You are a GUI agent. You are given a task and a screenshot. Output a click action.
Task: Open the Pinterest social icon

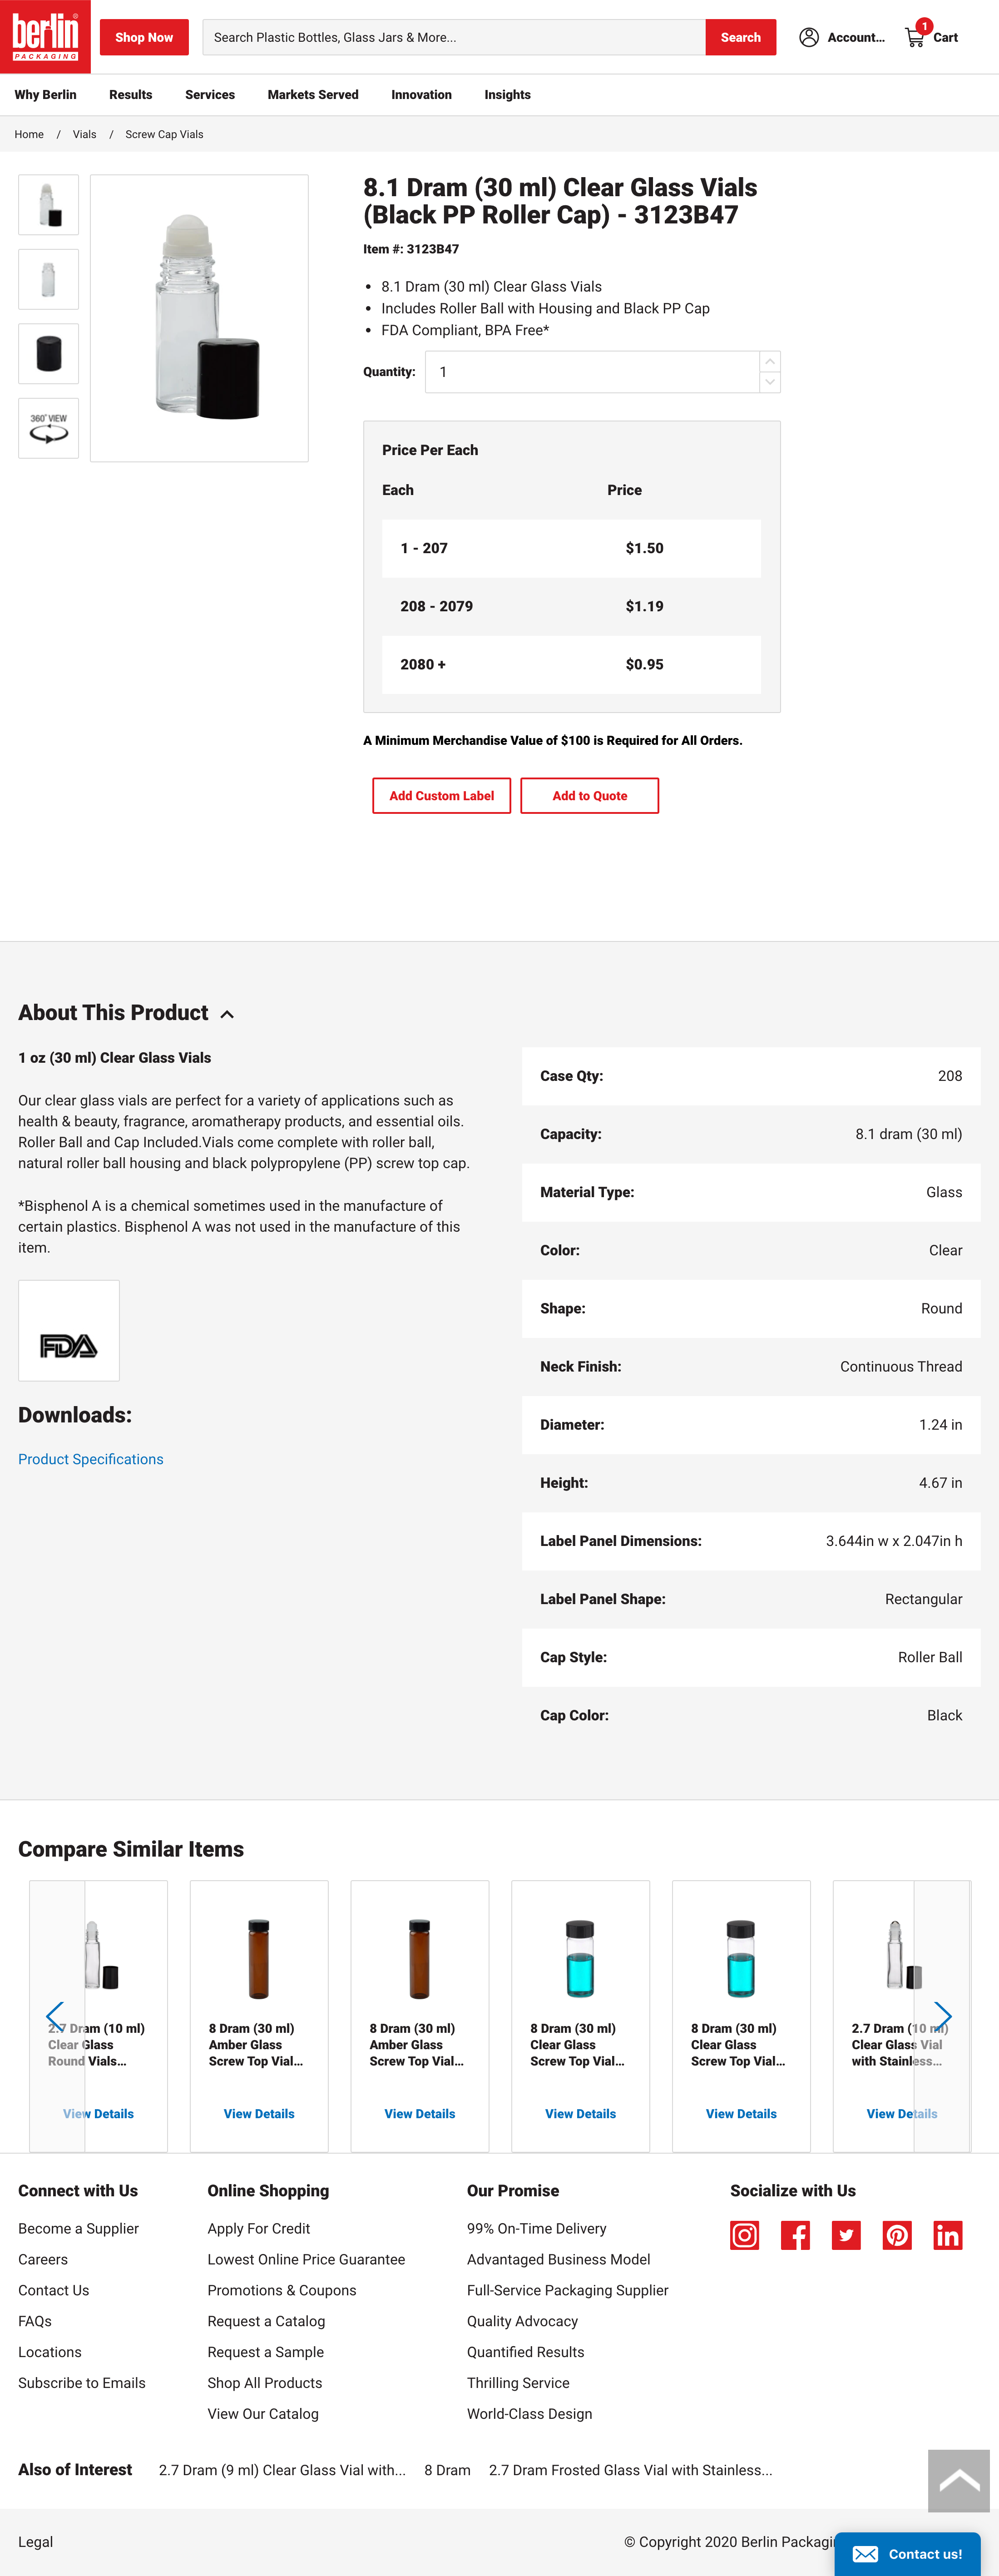pos(897,2235)
